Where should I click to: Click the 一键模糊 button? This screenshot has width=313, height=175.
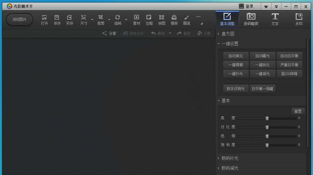coord(236,65)
